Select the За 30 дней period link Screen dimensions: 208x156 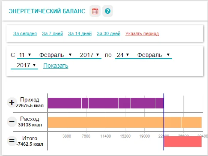[x=108, y=33]
